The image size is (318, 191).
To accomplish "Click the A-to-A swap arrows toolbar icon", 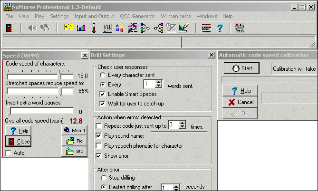I will pos(240,28).
